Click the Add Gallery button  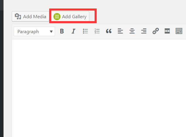(x=71, y=16)
